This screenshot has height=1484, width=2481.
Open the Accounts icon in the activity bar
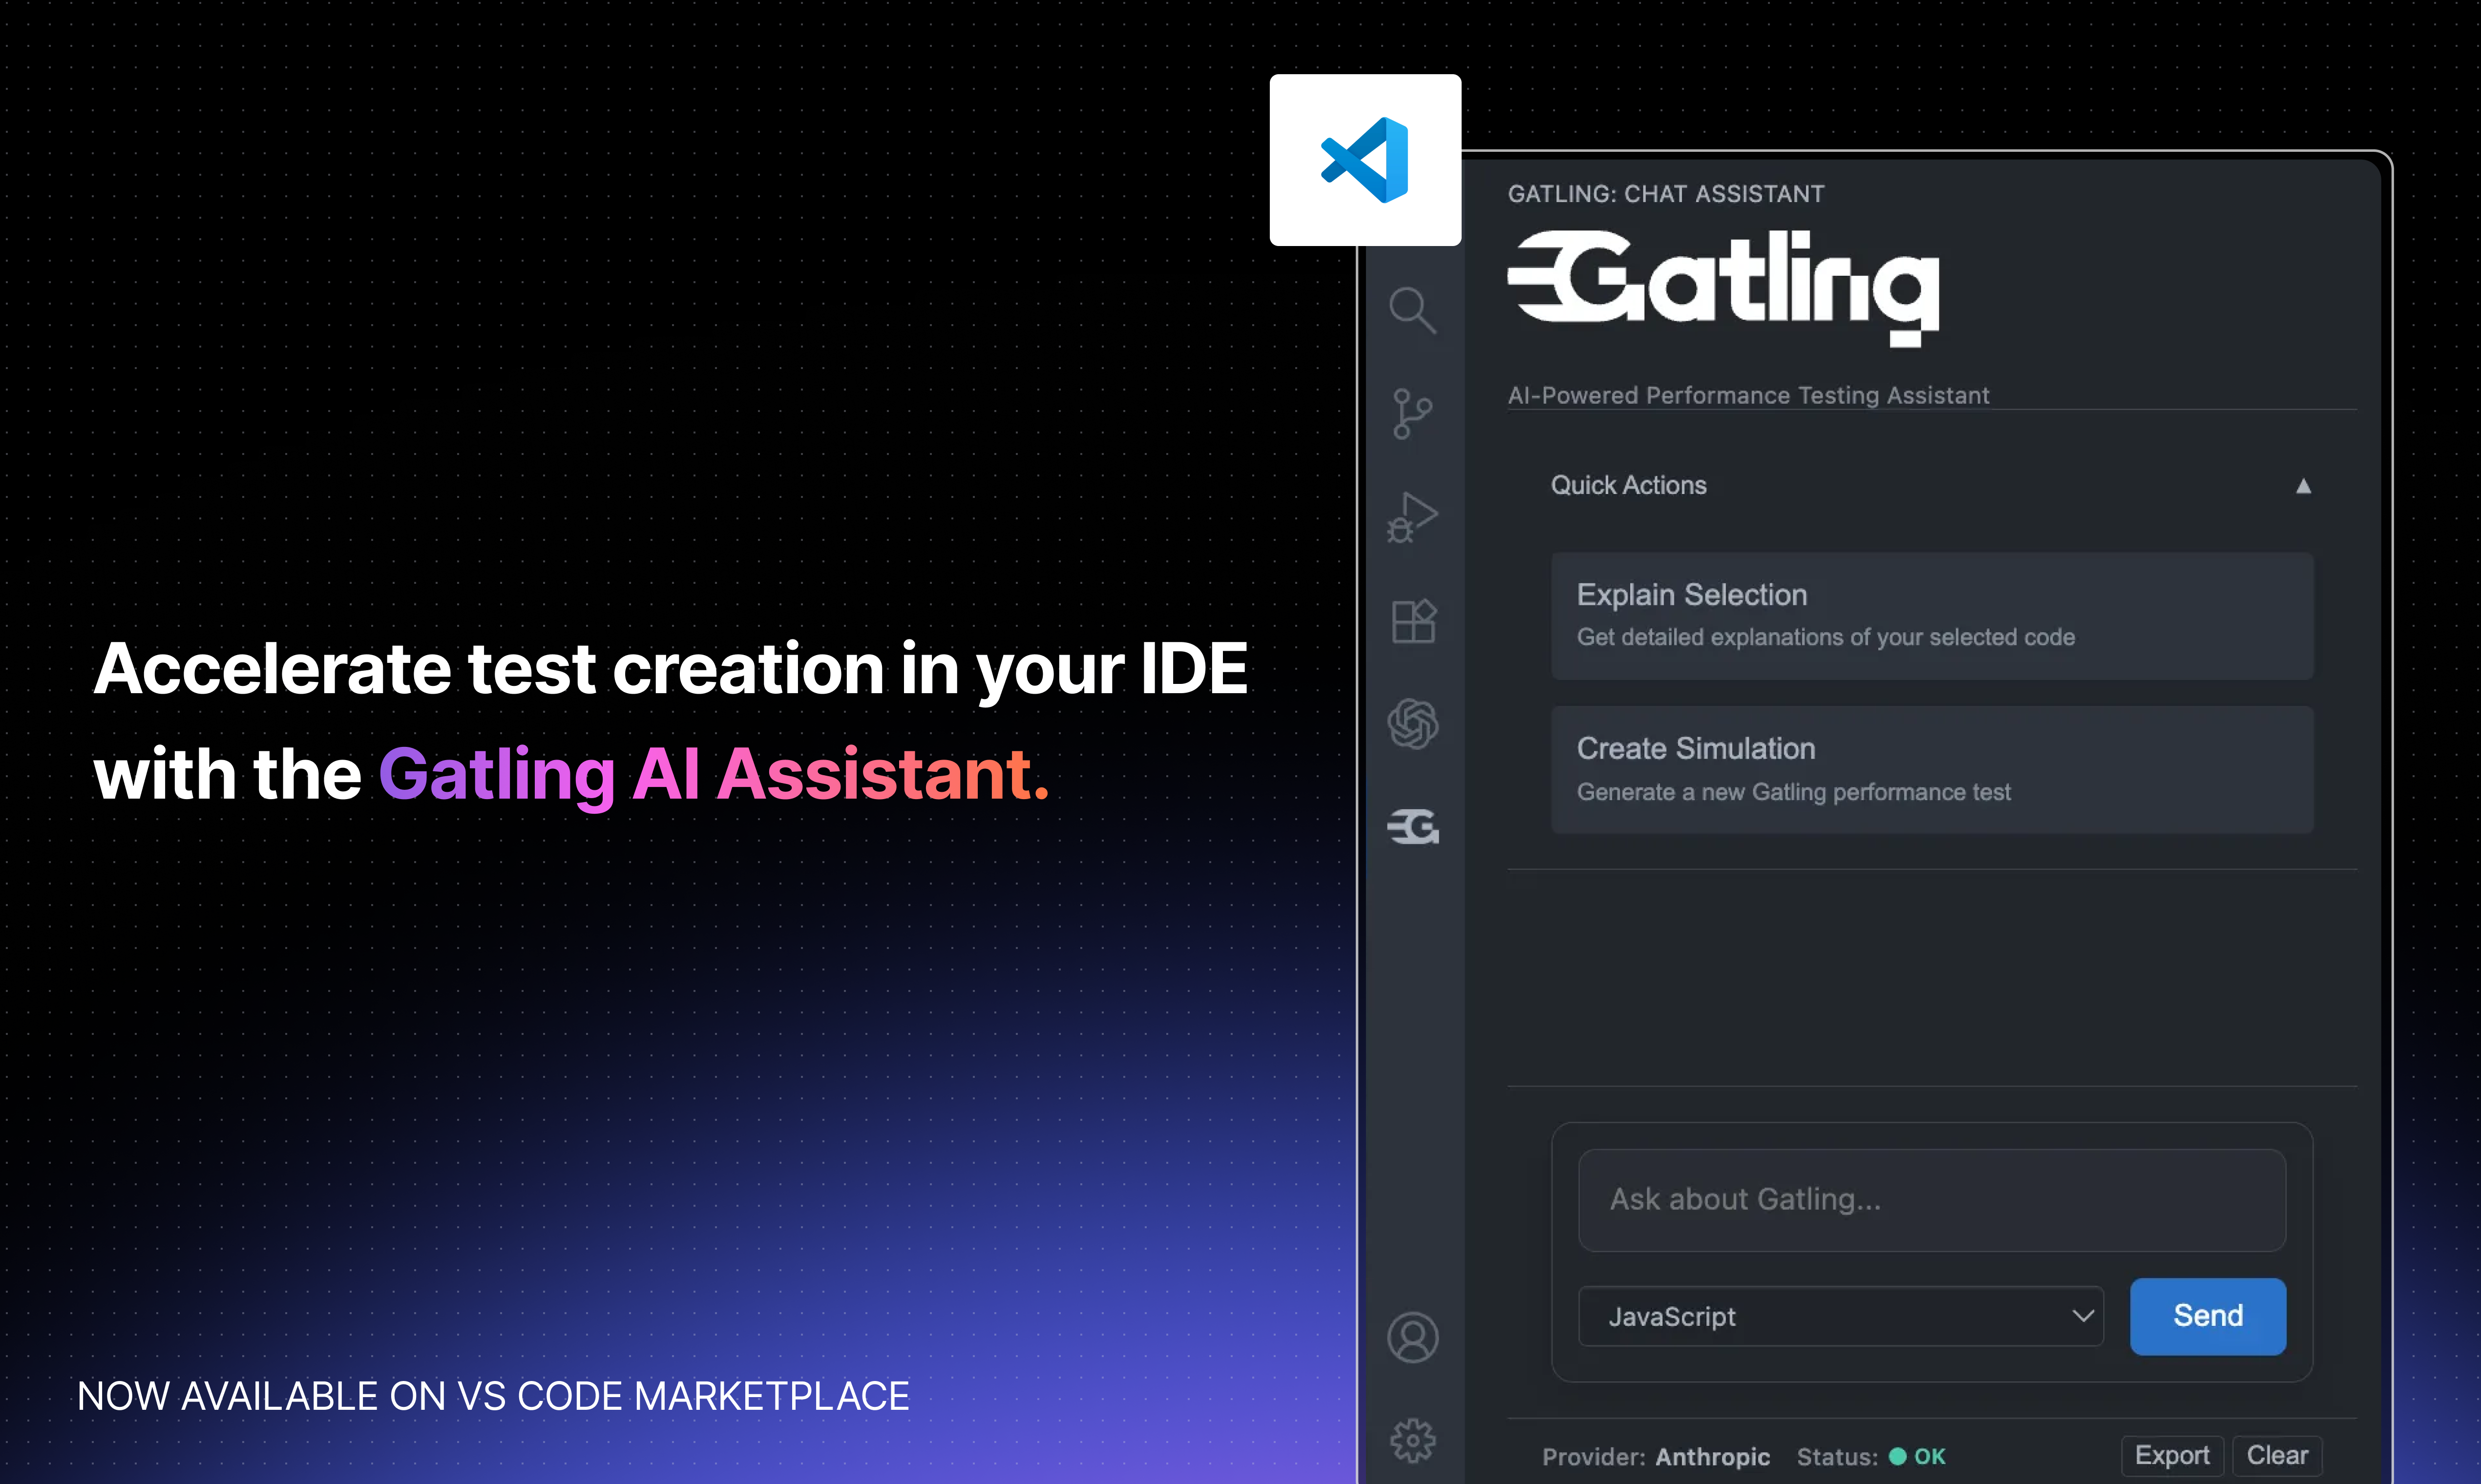1412,1337
